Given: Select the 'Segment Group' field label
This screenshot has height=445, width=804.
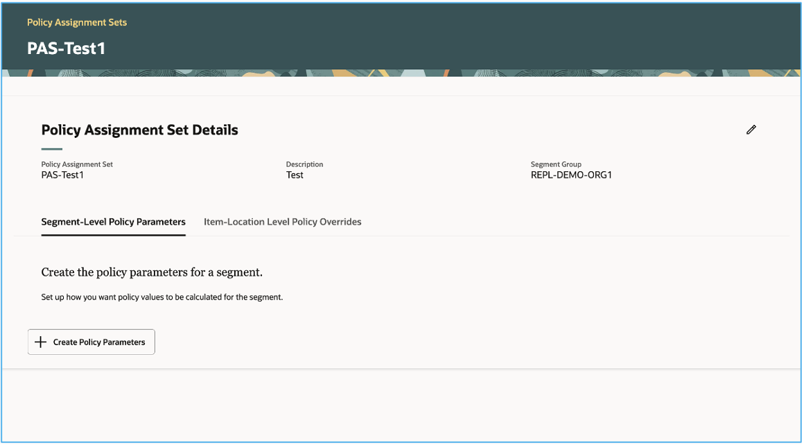Looking at the screenshot, I should (x=556, y=164).
